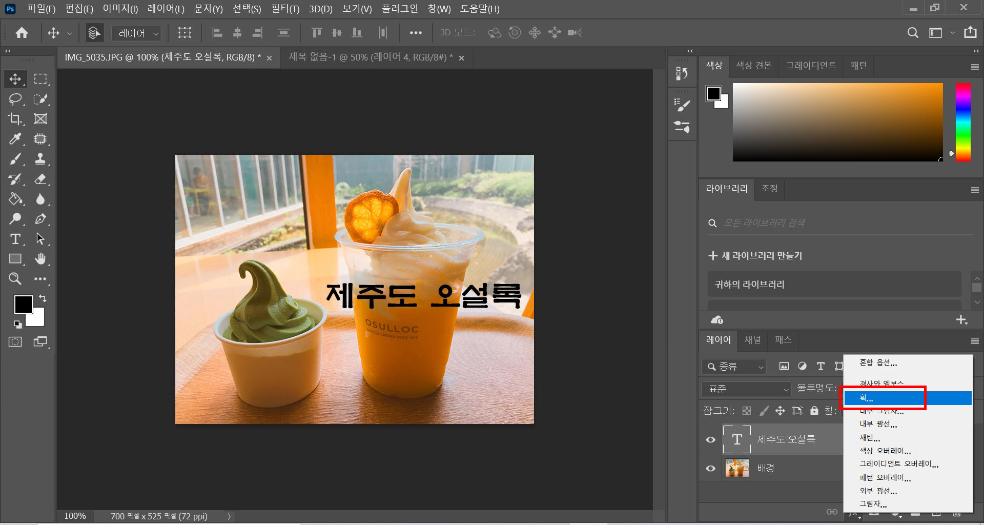Open workspace switcher dropdown arrow

point(953,33)
